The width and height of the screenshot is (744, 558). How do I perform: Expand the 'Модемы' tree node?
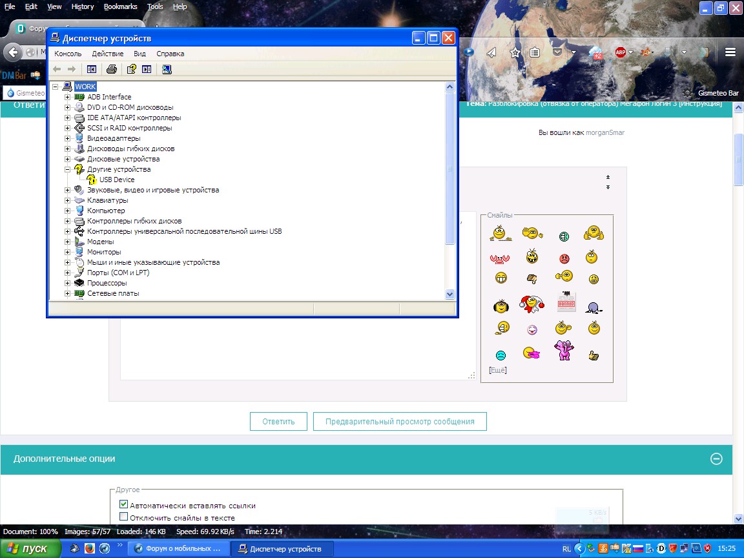68,242
